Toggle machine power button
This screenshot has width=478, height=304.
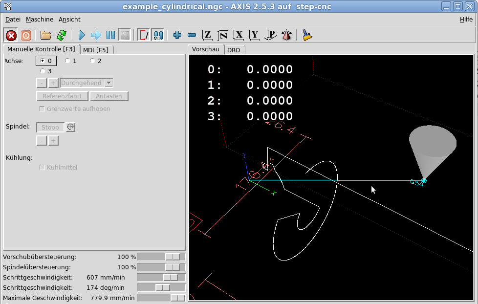coord(26,35)
